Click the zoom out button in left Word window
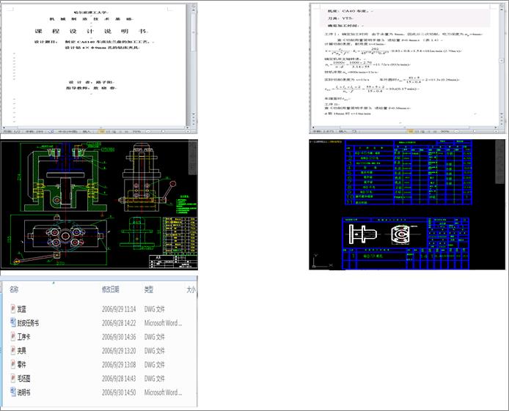Screen dimensions: 509x411 149,132
